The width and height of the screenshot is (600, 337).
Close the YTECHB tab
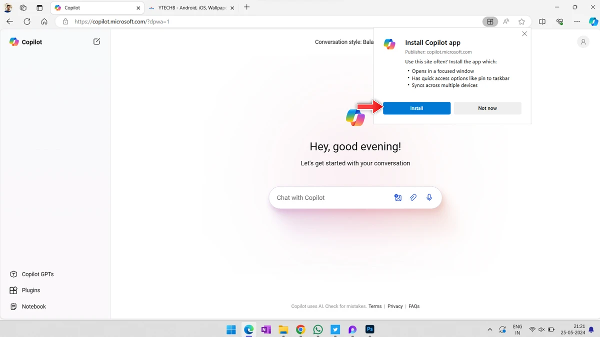(x=232, y=8)
